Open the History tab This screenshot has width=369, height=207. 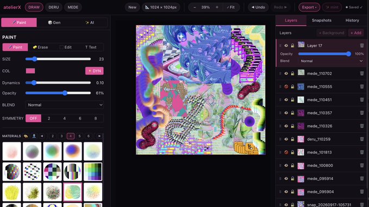352,21
